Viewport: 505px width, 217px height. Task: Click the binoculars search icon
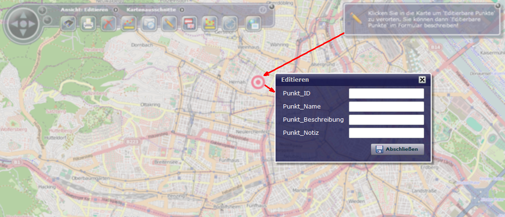[68, 23]
